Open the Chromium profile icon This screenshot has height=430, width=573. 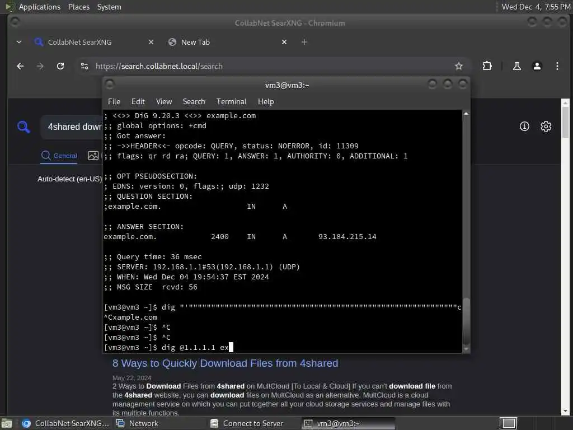[x=537, y=66]
